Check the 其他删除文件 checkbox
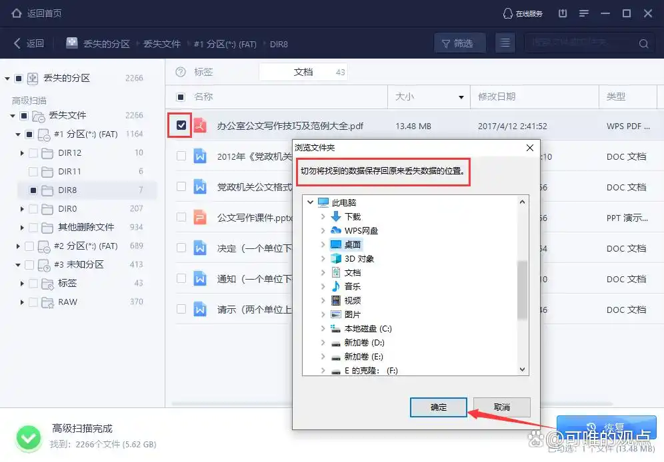Screen dimensions: 664x462 33,228
